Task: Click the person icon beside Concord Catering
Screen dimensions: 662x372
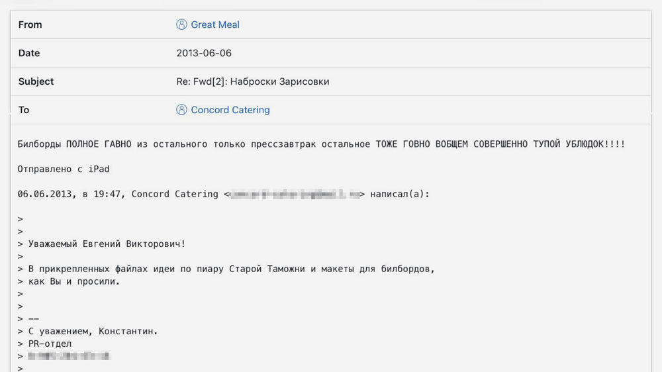Action: (x=181, y=110)
